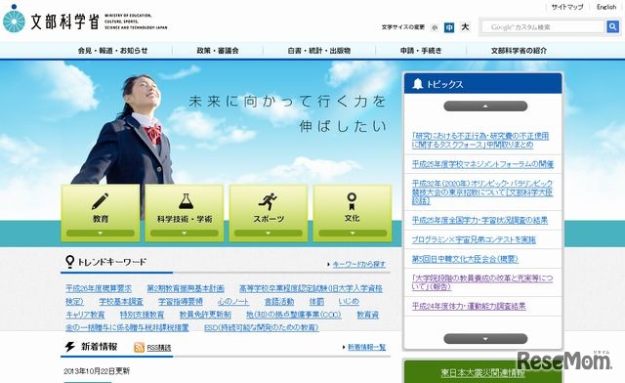Click the pencil icon on 教育 tile

click(x=100, y=201)
